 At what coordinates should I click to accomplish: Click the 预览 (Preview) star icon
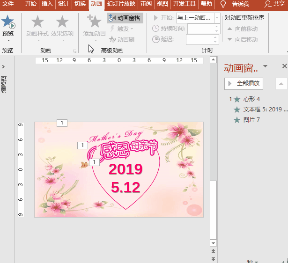pyautogui.click(x=8, y=22)
